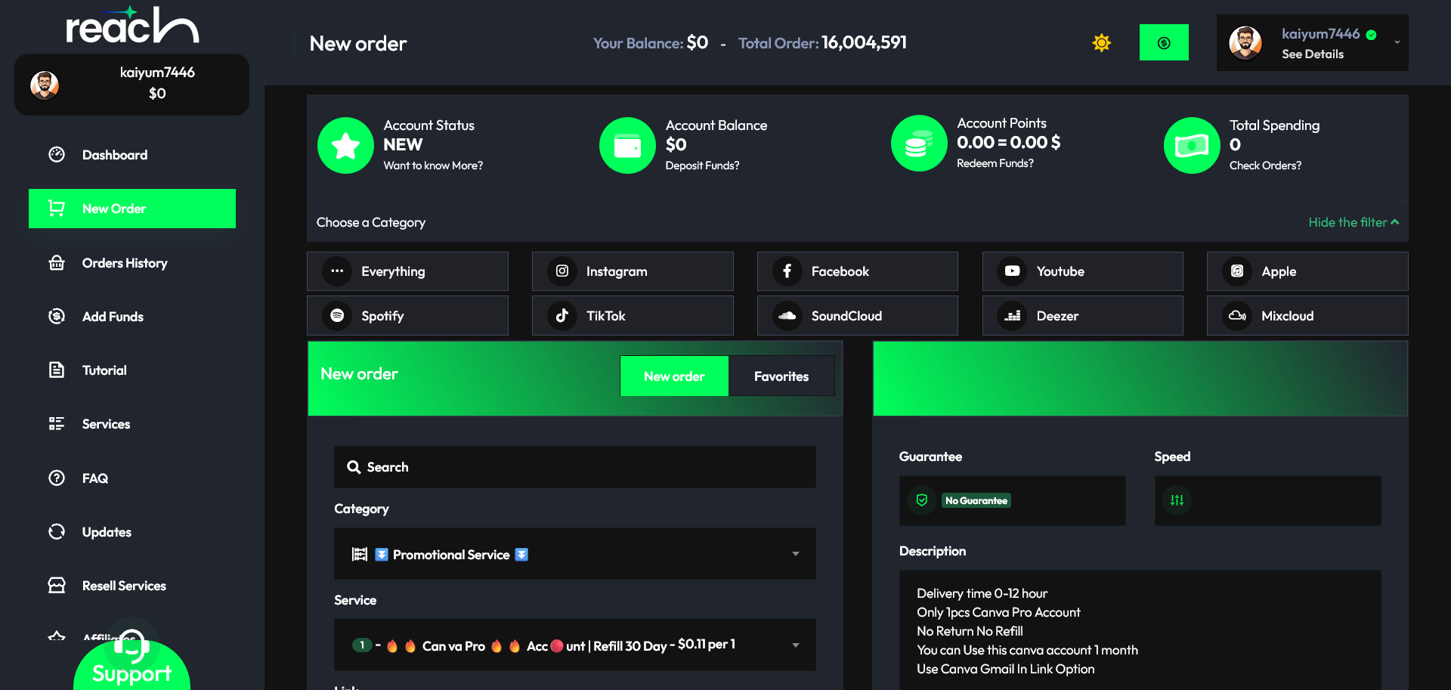This screenshot has width=1451, height=690.
Task: Filter by Apple category
Action: pyautogui.click(x=1307, y=271)
